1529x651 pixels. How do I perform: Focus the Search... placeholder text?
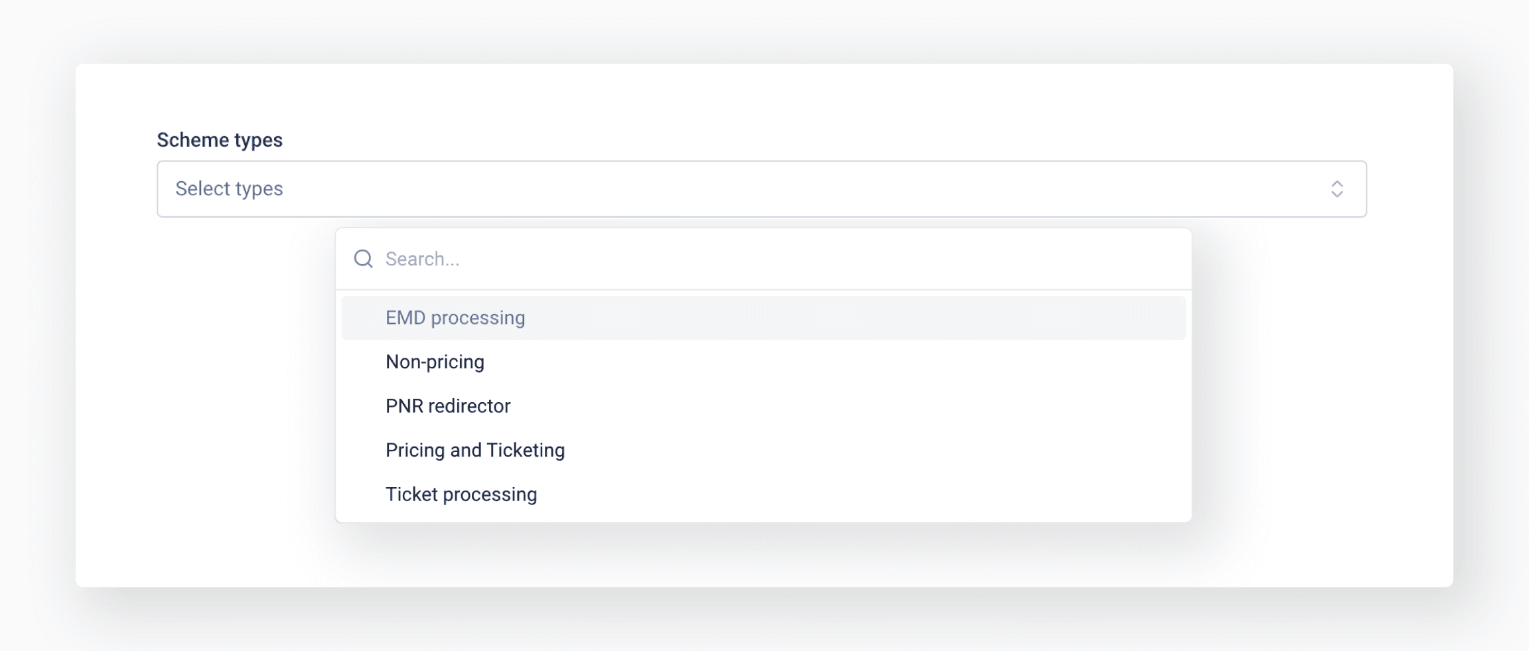tap(422, 259)
